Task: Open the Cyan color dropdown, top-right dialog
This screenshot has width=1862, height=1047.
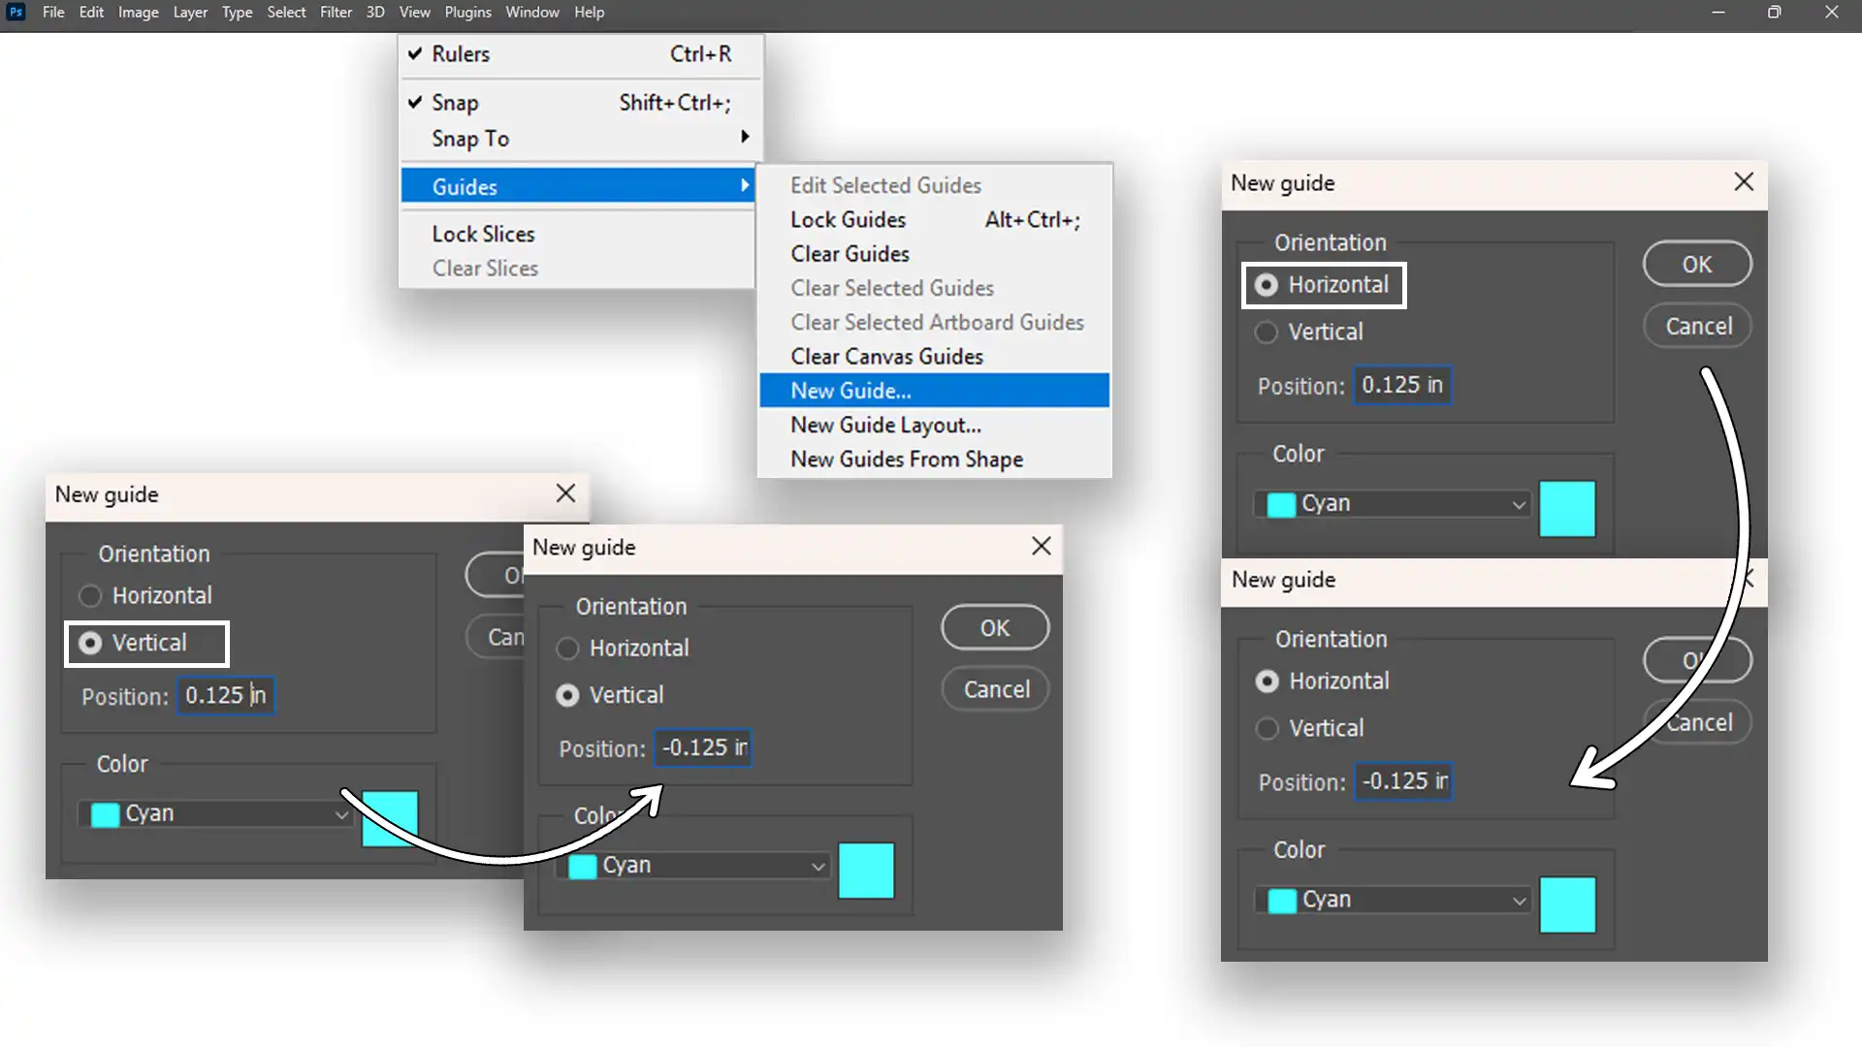Action: (x=1393, y=504)
